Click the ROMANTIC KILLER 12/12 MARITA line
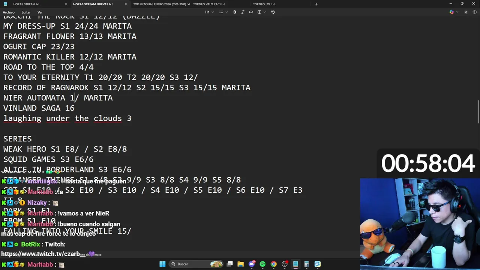This screenshot has width=480, height=270. pyautogui.click(x=70, y=57)
